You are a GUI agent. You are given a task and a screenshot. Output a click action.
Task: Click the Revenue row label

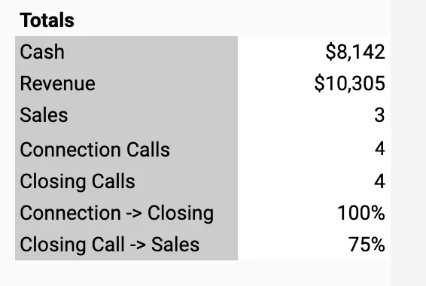(58, 84)
